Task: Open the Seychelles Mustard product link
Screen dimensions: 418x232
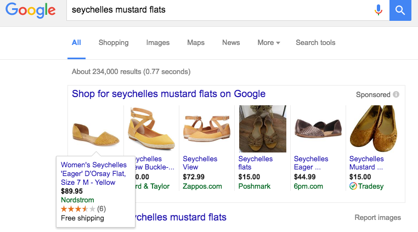Action: 366,163
